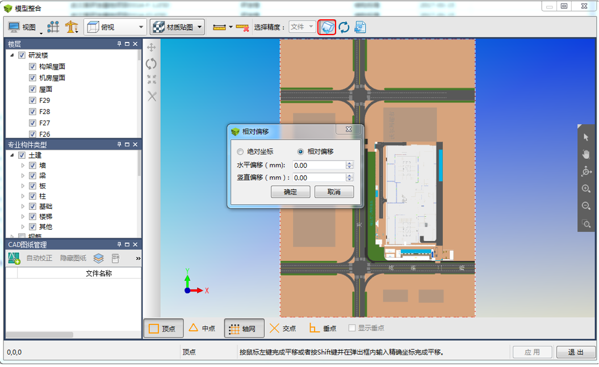
Task: Click 取消 in the offset dialog
Action: [334, 192]
